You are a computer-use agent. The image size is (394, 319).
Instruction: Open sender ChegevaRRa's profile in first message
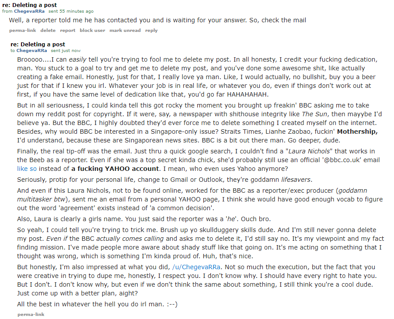(29, 11)
